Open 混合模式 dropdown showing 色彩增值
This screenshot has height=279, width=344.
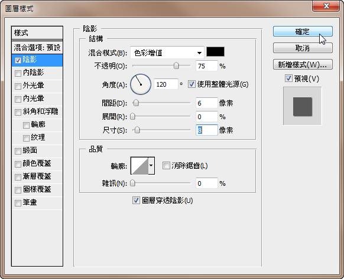[167, 52]
